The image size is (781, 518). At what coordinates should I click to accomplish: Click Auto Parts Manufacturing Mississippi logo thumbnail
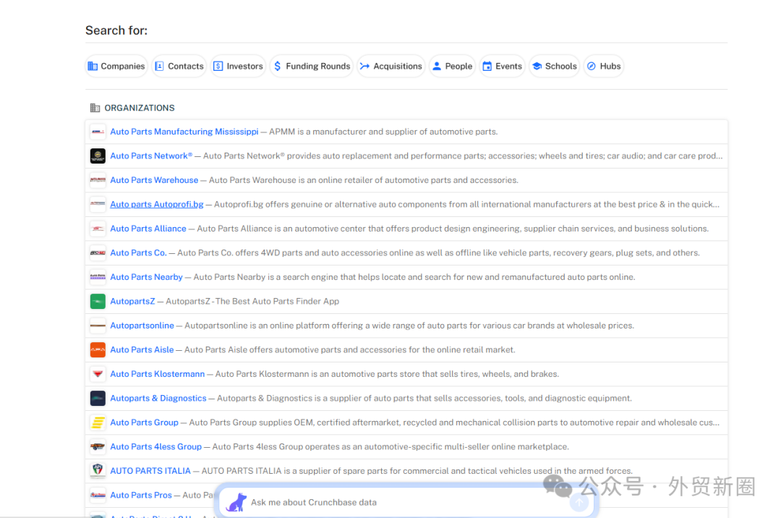98,132
